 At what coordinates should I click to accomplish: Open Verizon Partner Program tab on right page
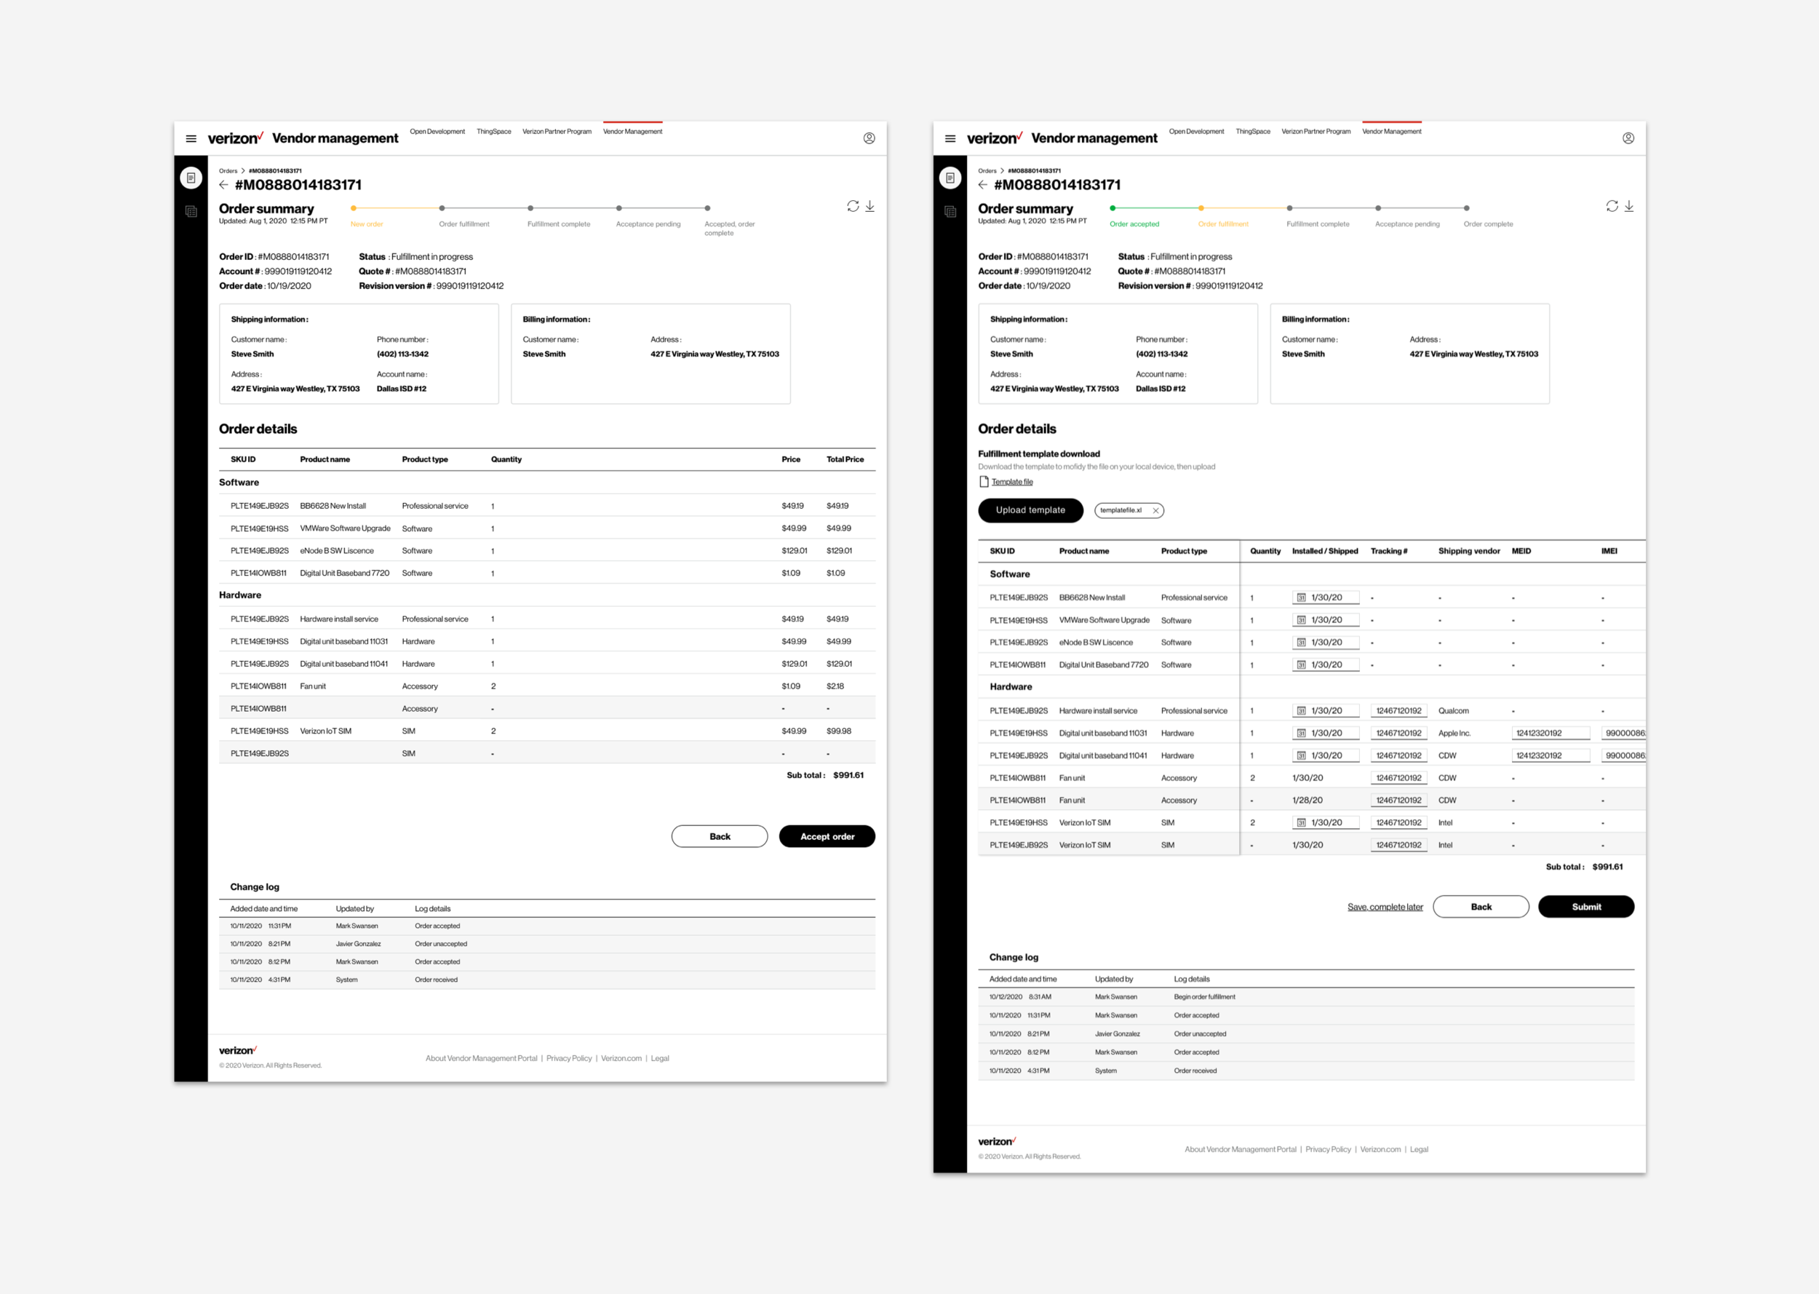pos(1316,132)
